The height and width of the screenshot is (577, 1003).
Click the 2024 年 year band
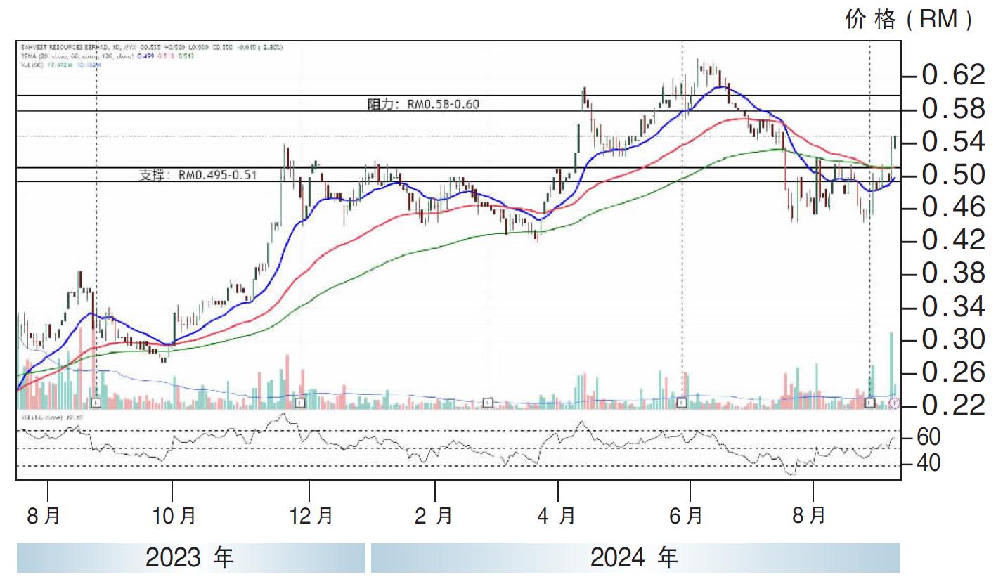pos(635,558)
